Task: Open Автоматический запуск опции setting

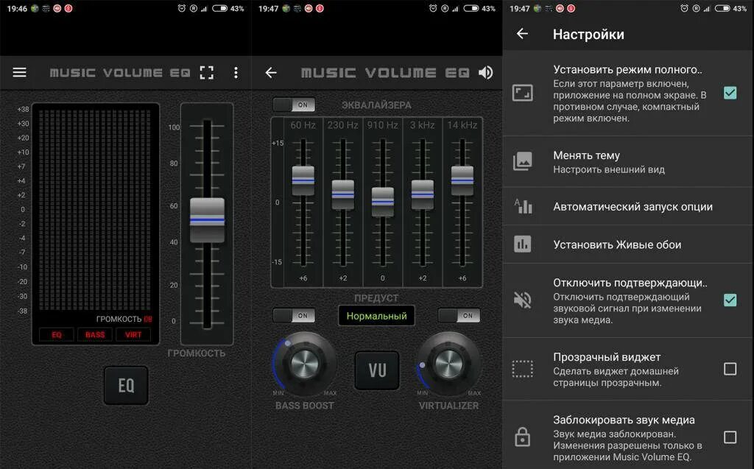Action: [628, 206]
